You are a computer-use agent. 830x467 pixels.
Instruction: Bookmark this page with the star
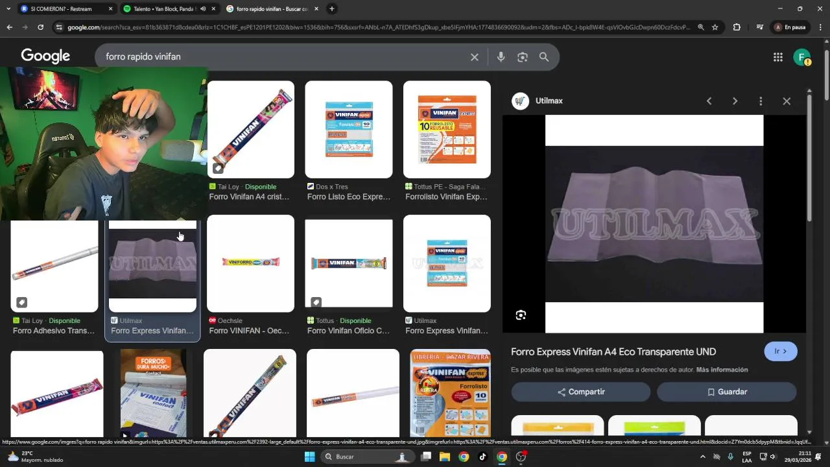click(715, 27)
